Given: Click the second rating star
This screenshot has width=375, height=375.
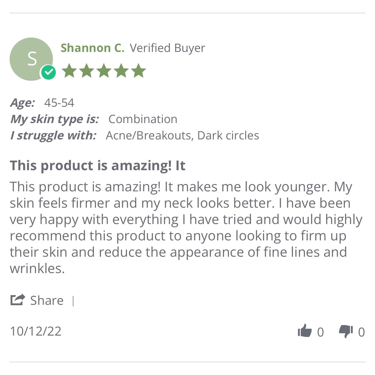Looking at the screenshot, I should [x=87, y=71].
